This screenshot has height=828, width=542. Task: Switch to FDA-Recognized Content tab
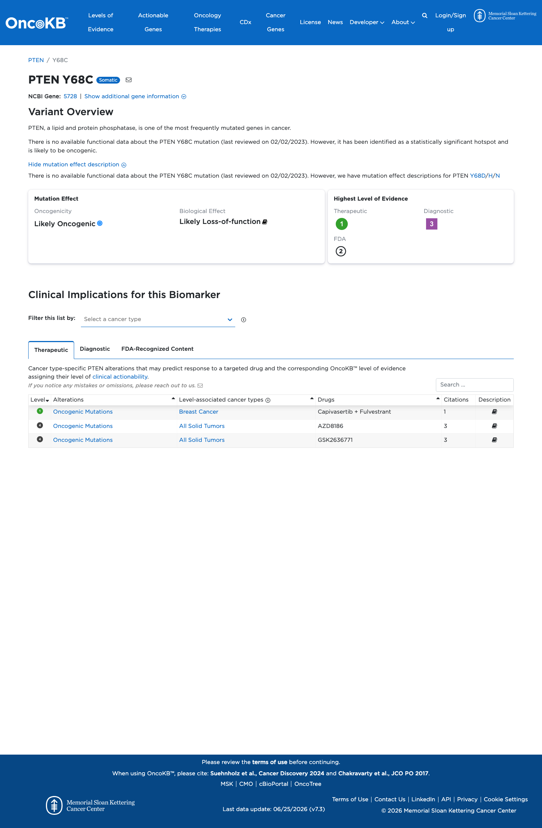pos(157,349)
